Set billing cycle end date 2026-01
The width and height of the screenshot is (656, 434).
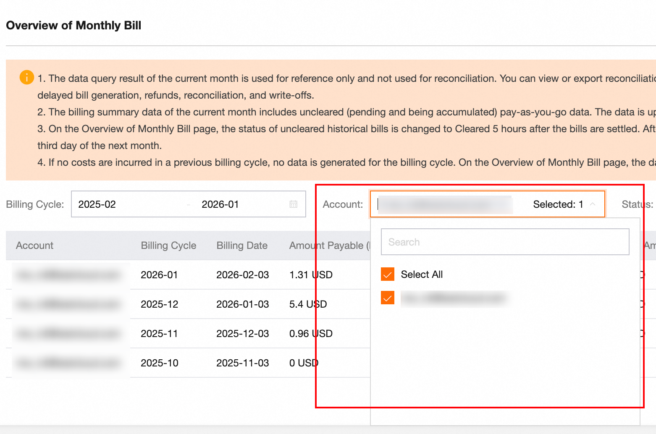pyautogui.click(x=220, y=204)
